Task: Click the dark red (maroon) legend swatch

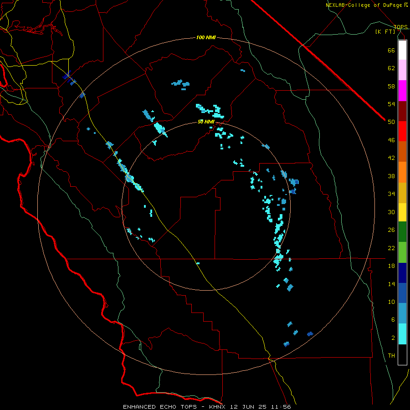Action: tap(402, 111)
